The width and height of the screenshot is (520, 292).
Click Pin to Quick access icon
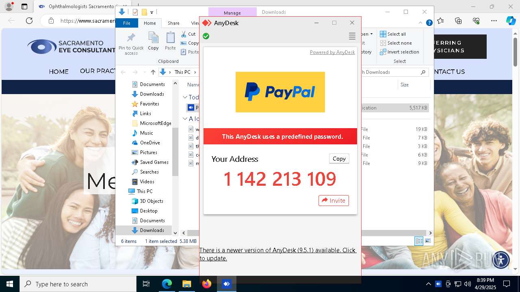(131, 44)
